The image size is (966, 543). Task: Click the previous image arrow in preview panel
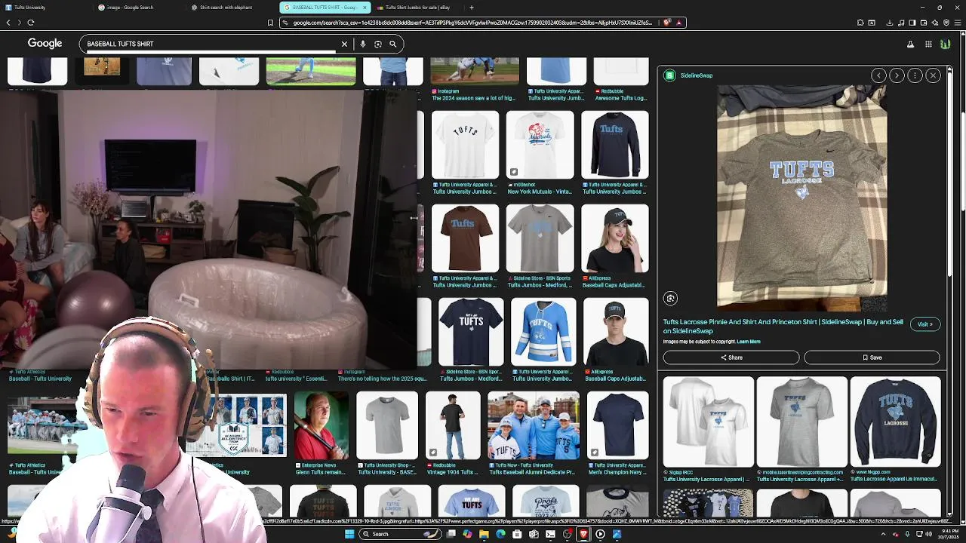[x=878, y=75]
